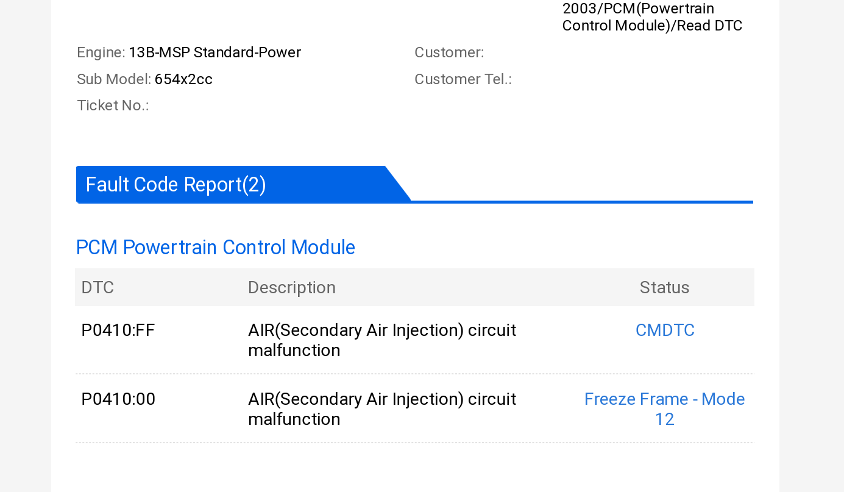The image size is (844, 492).
Task: Click the Engine field label
Action: tap(101, 52)
